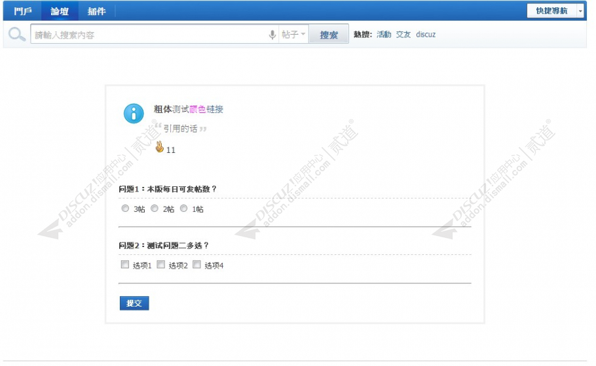Image resolution: width=596 pixels, height=366 pixels.
Task: Check the 选项4 checkbox
Action: point(196,264)
